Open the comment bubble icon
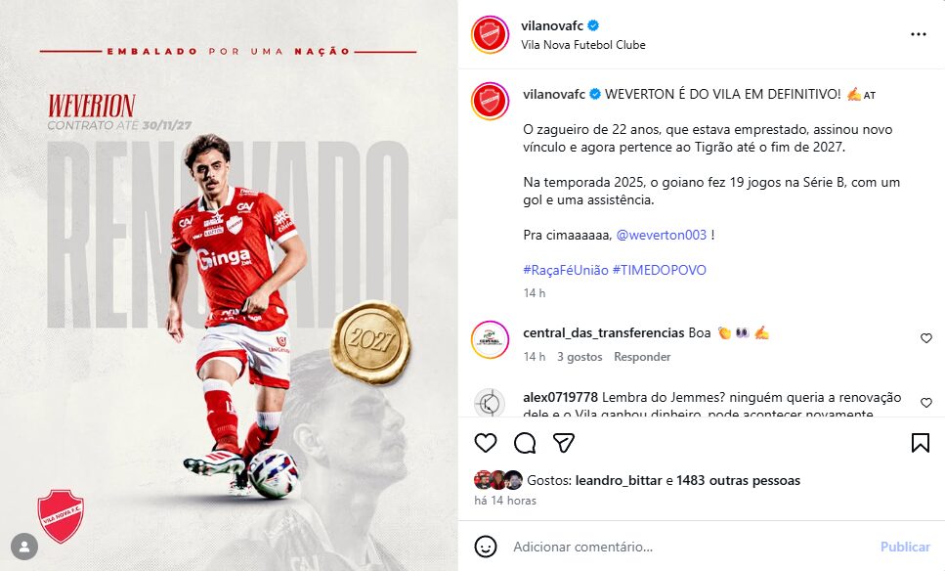Viewport: 945px width, 571px height. pos(525,443)
